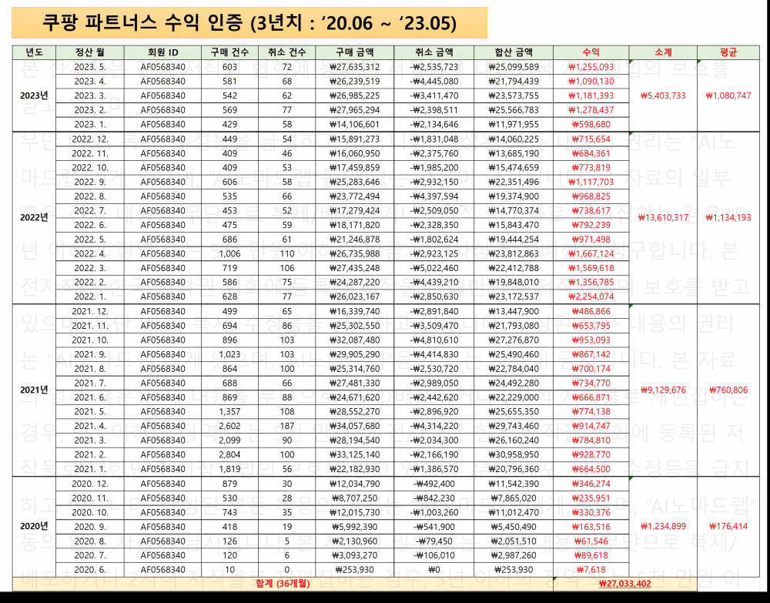Click the 회원 ID column header
The width and height of the screenshot is (770, 603).
162,52
